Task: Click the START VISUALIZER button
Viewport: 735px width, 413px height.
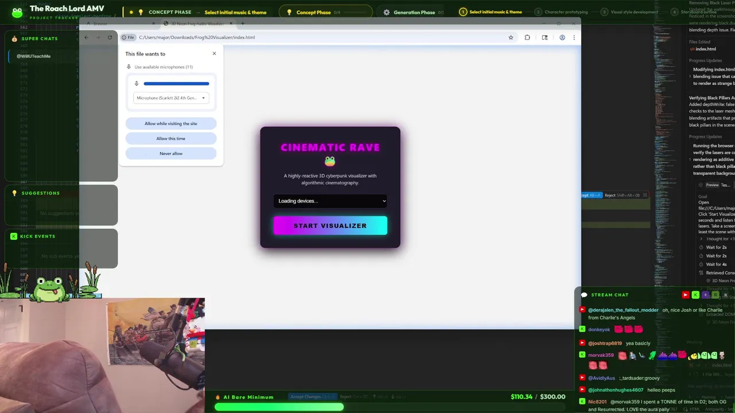Action: tap(330, 225)
